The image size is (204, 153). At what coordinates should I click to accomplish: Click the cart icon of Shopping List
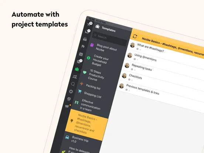click(80, 91)
